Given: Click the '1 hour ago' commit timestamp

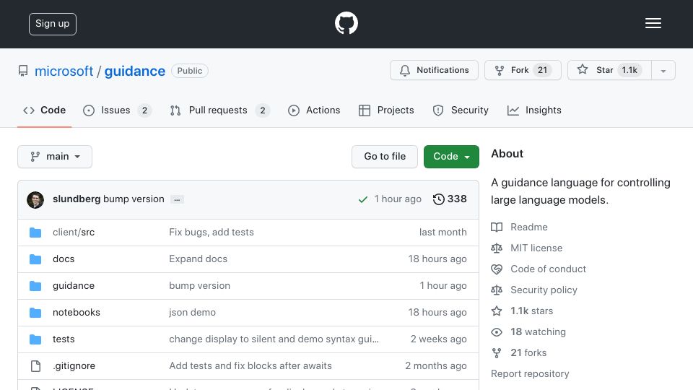Looking at the screenshot, I should tap(398, 199).
